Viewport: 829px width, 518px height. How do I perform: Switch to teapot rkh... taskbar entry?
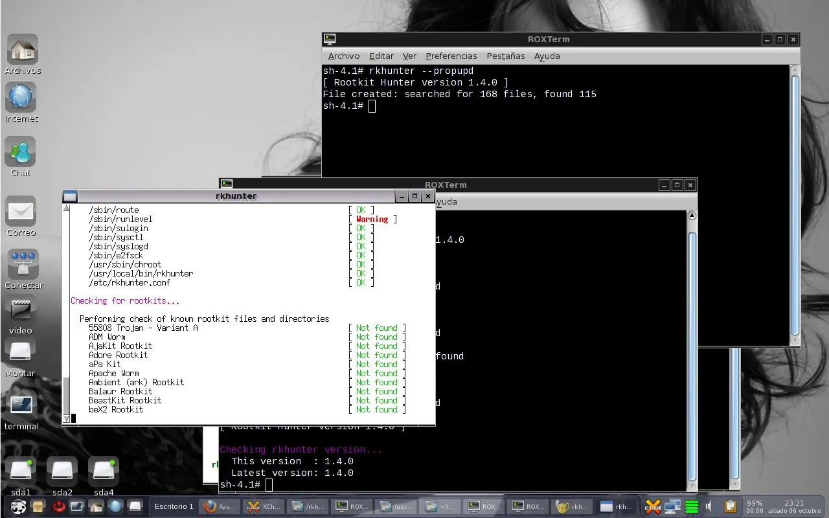click(x=571, y=506)
